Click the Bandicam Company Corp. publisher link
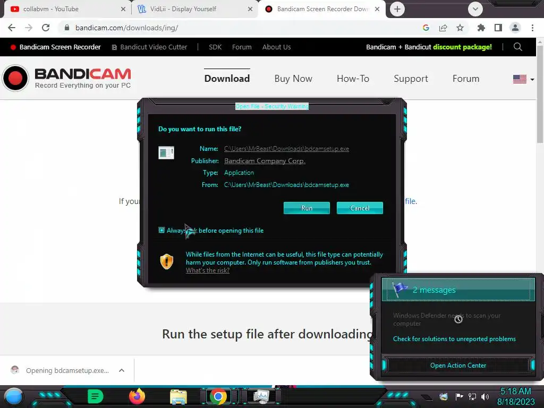 (265, 161)
